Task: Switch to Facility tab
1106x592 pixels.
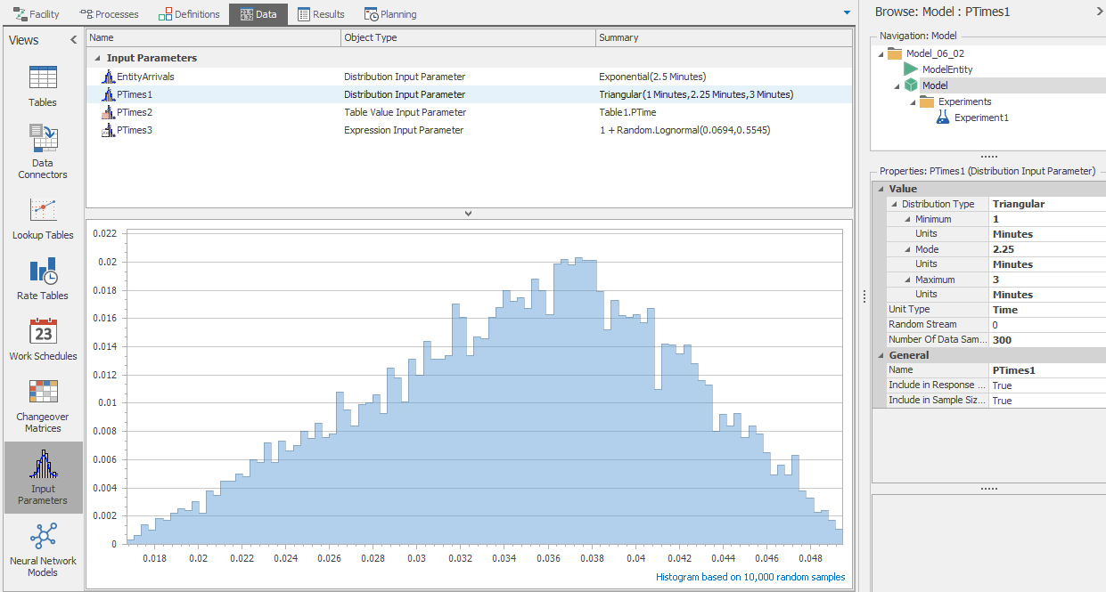Action: [x=37, y=14]
